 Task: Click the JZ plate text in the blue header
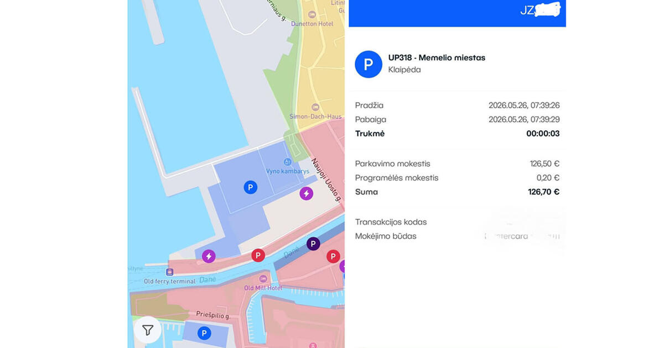[x=527, y=10]
